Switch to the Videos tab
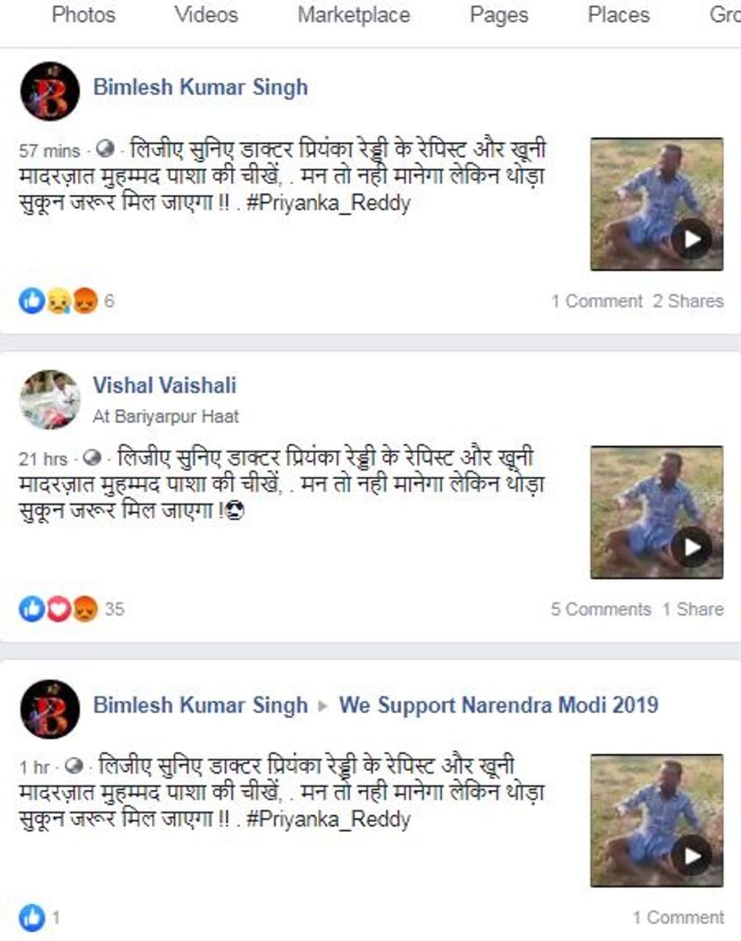Image resolution: width=741 pixels, height=941 pixels. (206, 15)
